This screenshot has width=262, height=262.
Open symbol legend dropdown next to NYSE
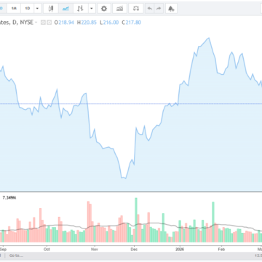36,23
